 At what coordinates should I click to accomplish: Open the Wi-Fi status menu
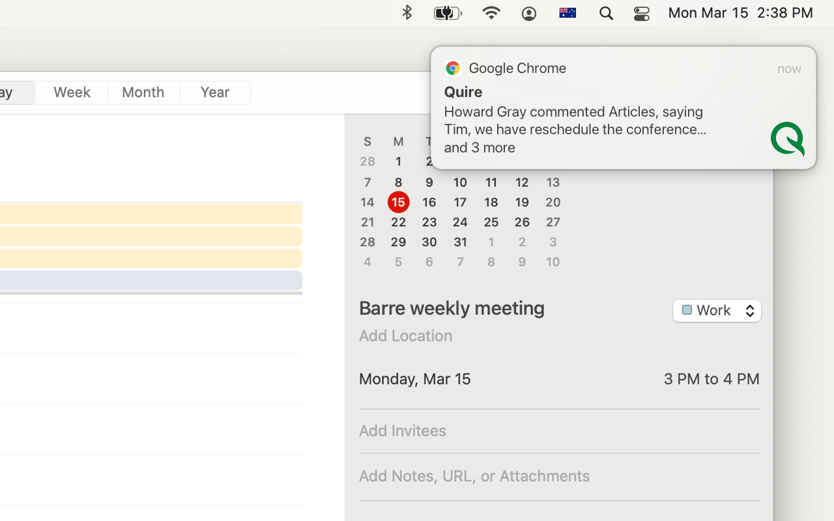(491, 13)
